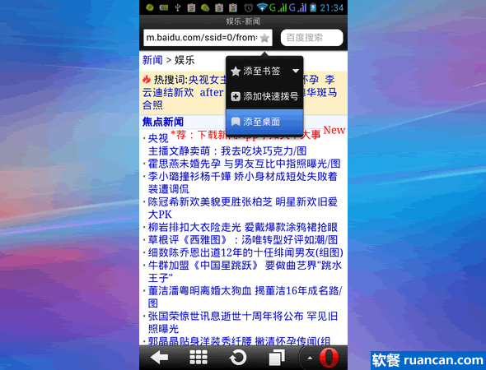Open article 霍思燕未婚先孕
The width and height of the screenshot is (486, 370).
tap(244, 164)
